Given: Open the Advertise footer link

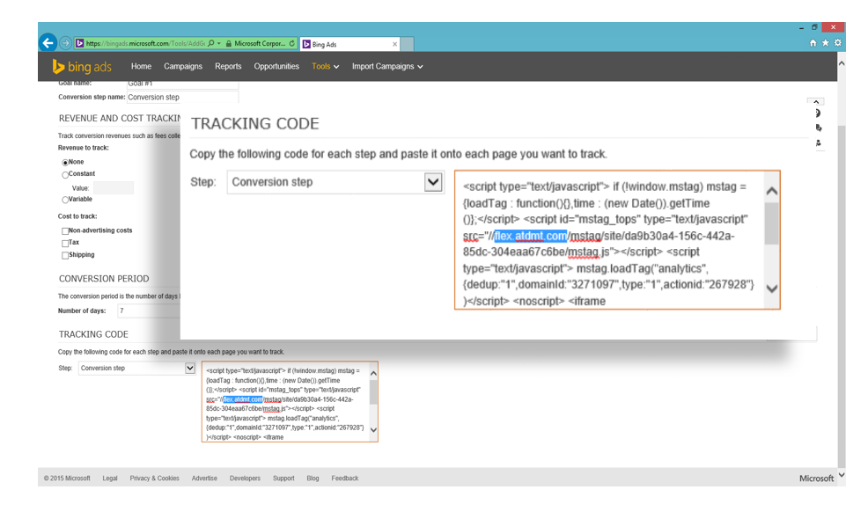Looking at the screenshot, I should pos(204,478).
